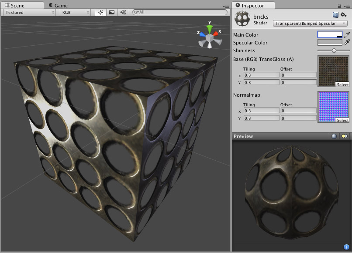Toggle scene lighting with the sun icon
The height and width of the screenshot is (253, 352).
[x=100, y=12]
